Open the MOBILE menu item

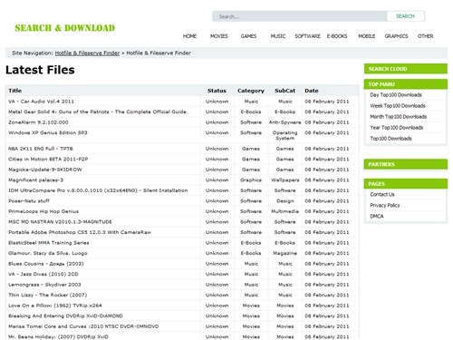click(x=367, y=36)
